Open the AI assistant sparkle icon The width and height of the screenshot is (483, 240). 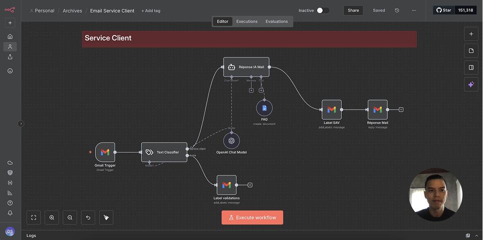click(471, 85)
